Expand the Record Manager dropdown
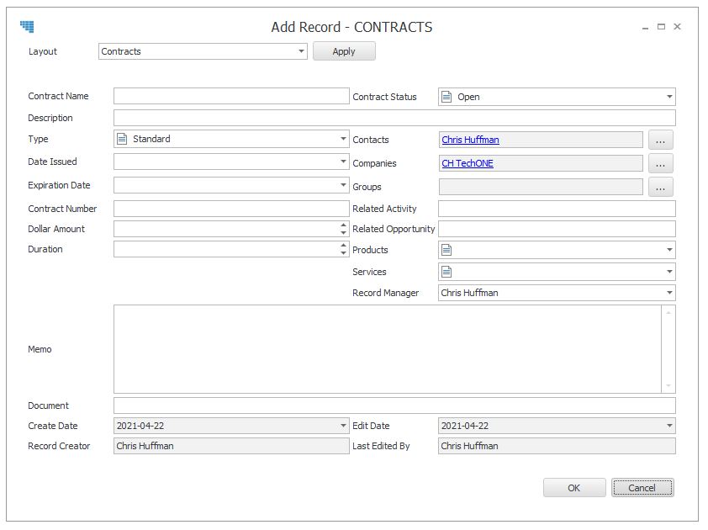The width and height of the screenshot is (708, 530). tap(669, 293)
